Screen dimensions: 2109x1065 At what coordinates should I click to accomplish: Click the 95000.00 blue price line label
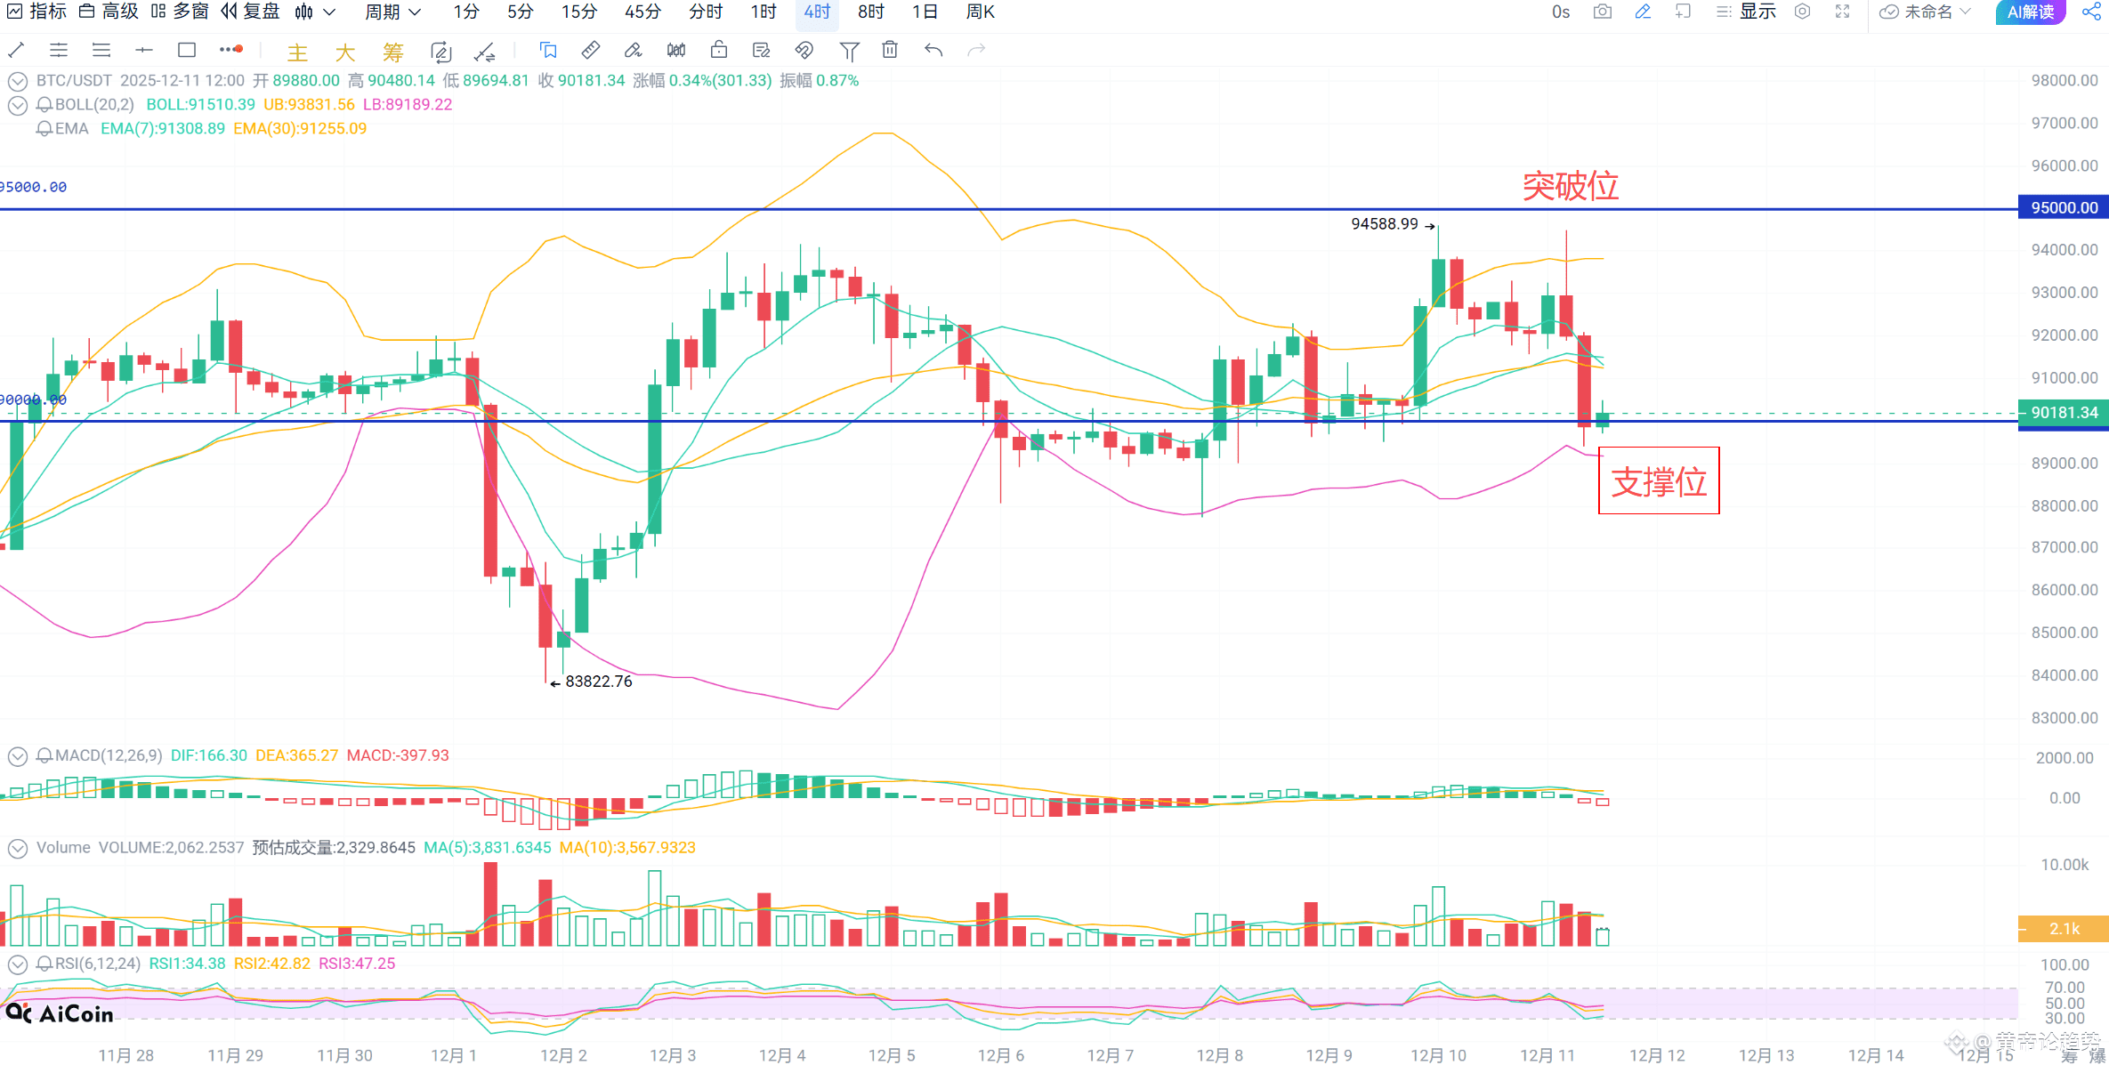tap(2063, 207)
